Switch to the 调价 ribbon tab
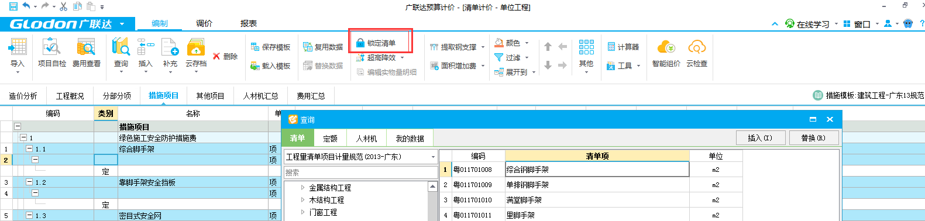 [x=204, y=24]
